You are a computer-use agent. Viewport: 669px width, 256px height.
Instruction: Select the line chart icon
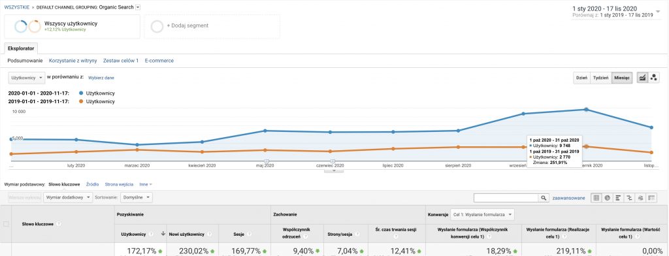(x=642, y=78)
